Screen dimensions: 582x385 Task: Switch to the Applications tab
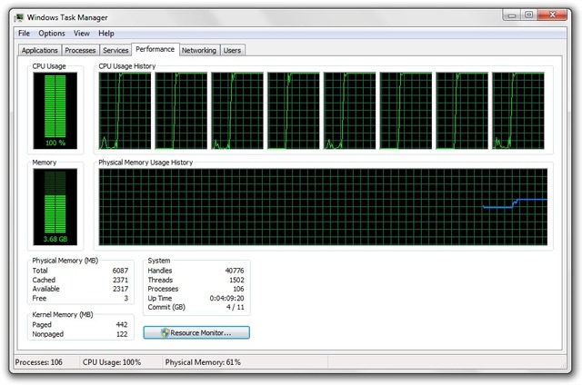point(39,50)
